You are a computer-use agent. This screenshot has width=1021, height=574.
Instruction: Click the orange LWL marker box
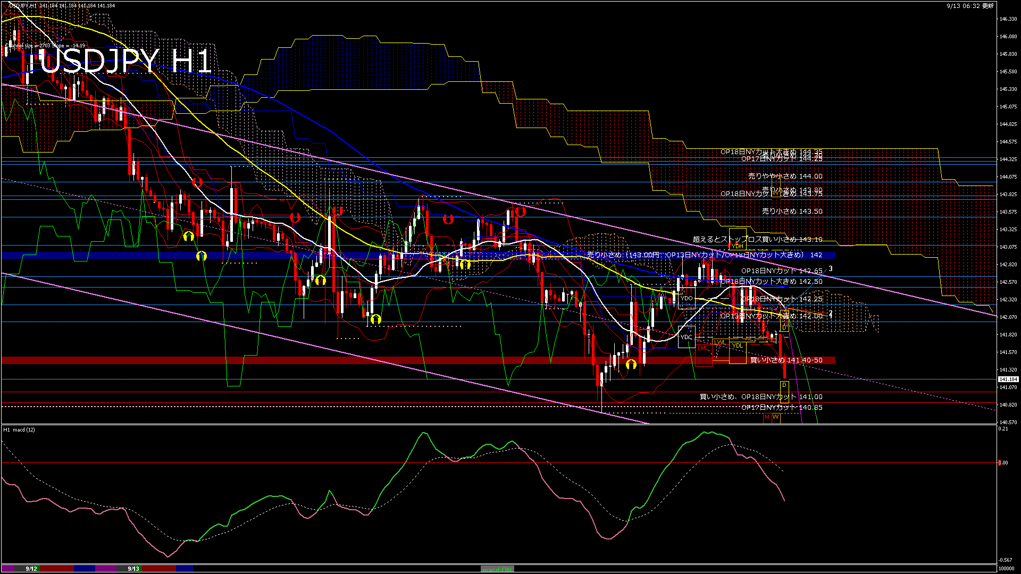[719, 343]
